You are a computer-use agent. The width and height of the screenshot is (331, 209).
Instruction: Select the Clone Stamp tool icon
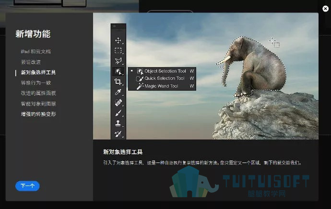[x=118, y=123]
